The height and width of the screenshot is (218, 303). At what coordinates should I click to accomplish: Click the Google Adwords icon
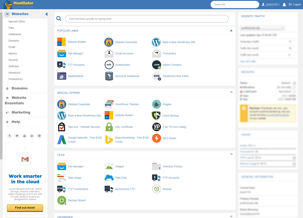click(62, 140)
